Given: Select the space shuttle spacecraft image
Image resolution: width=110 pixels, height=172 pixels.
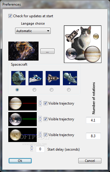Looking at the screenshot, I should [53, 78].
